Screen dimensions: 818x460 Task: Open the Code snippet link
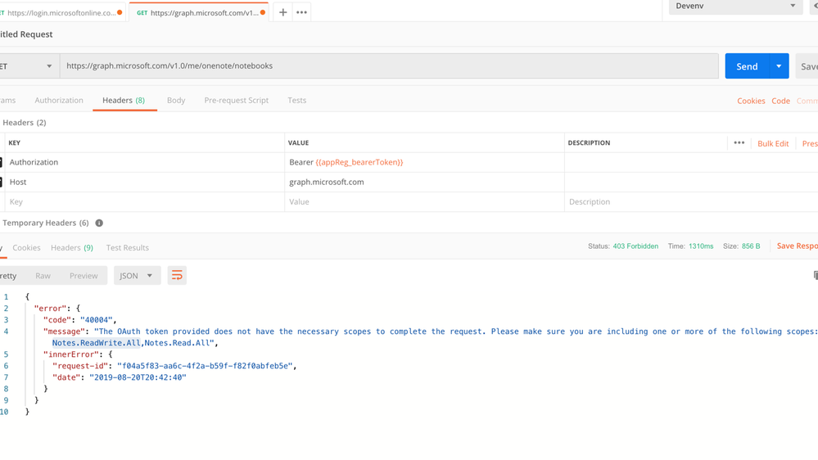click(x=780, y=101)
